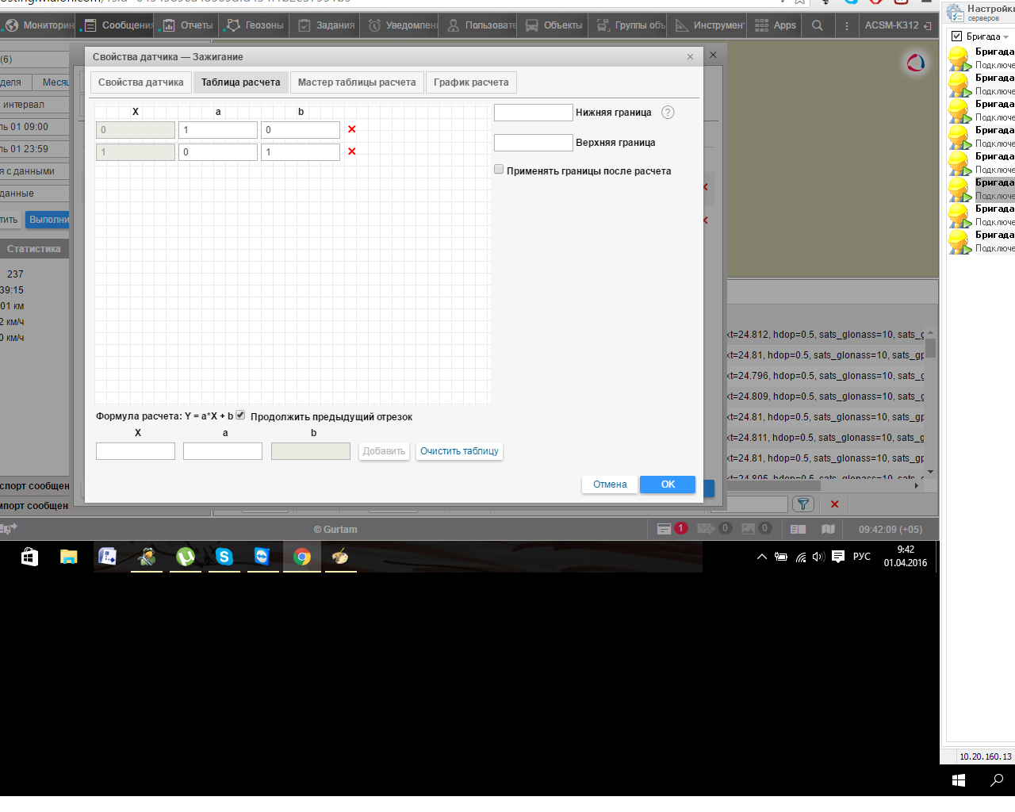
Task: Click the search magnifier in the top bar
Action: click(x=817, y=25)
